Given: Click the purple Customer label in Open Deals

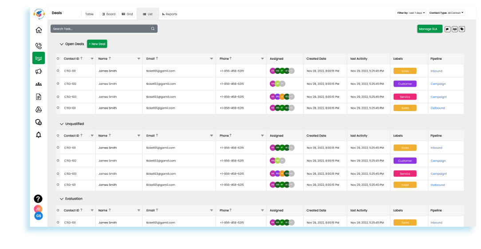Looking at the screenshot, I should [405, 84].
